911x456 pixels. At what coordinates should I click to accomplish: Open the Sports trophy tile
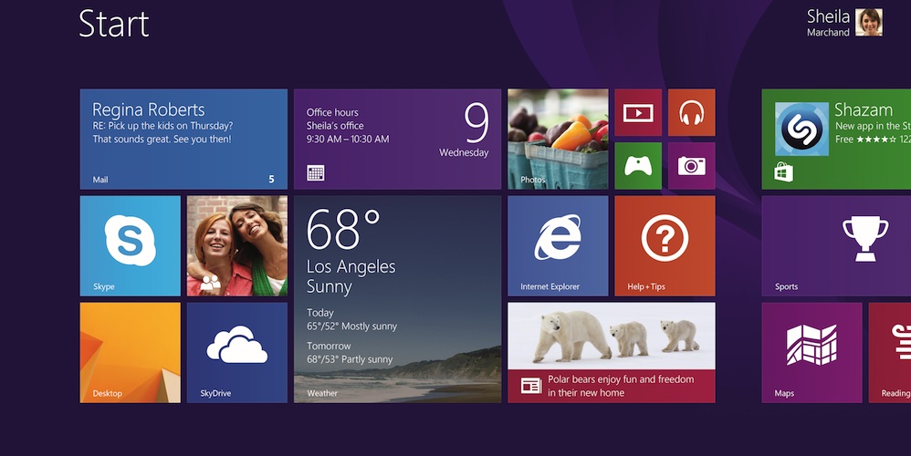pyautogui.click(x=835, y=245)
